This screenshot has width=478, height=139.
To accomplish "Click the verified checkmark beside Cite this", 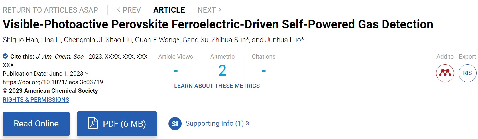I will tap(5, 56).
